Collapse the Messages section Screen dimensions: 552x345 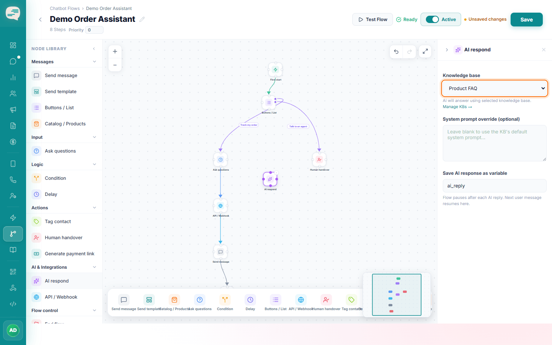click(94, 62)
